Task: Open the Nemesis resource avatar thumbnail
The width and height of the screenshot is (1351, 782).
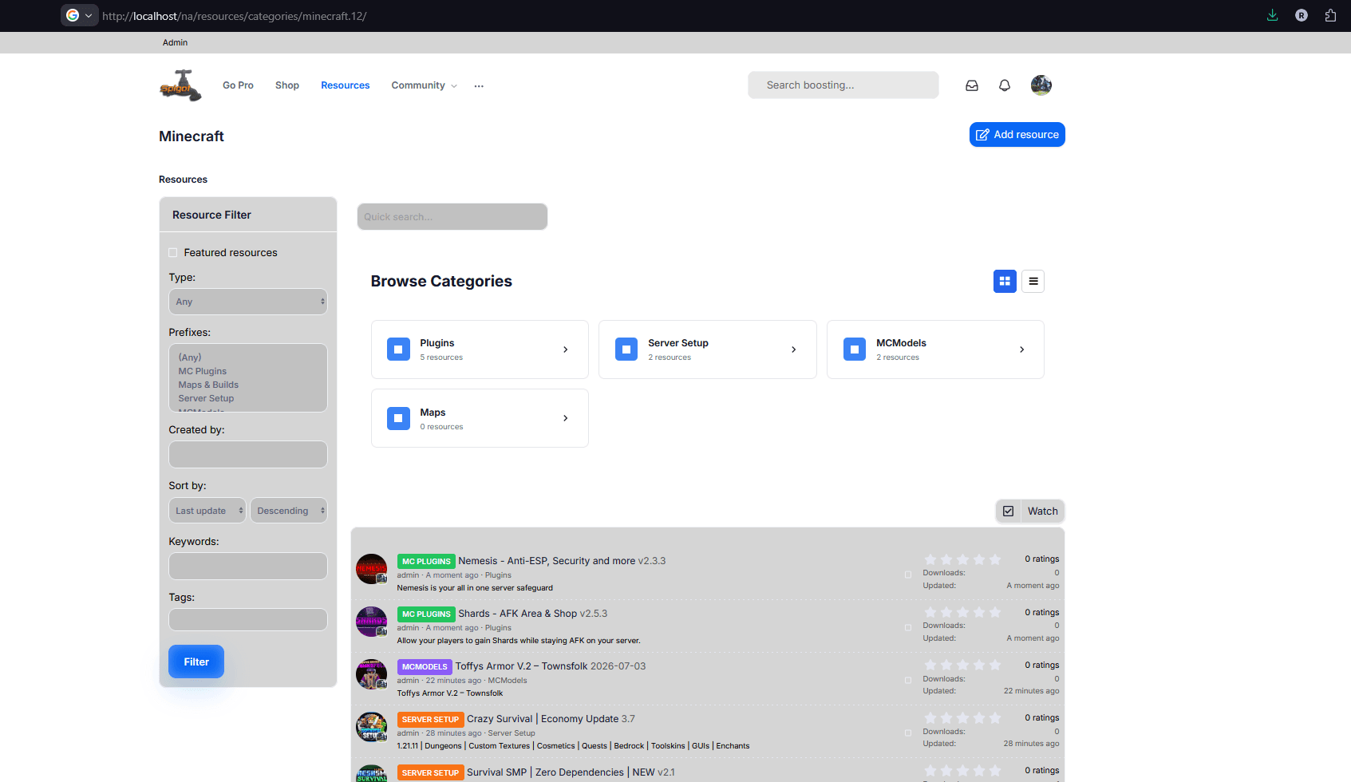Action: point(372,569)
